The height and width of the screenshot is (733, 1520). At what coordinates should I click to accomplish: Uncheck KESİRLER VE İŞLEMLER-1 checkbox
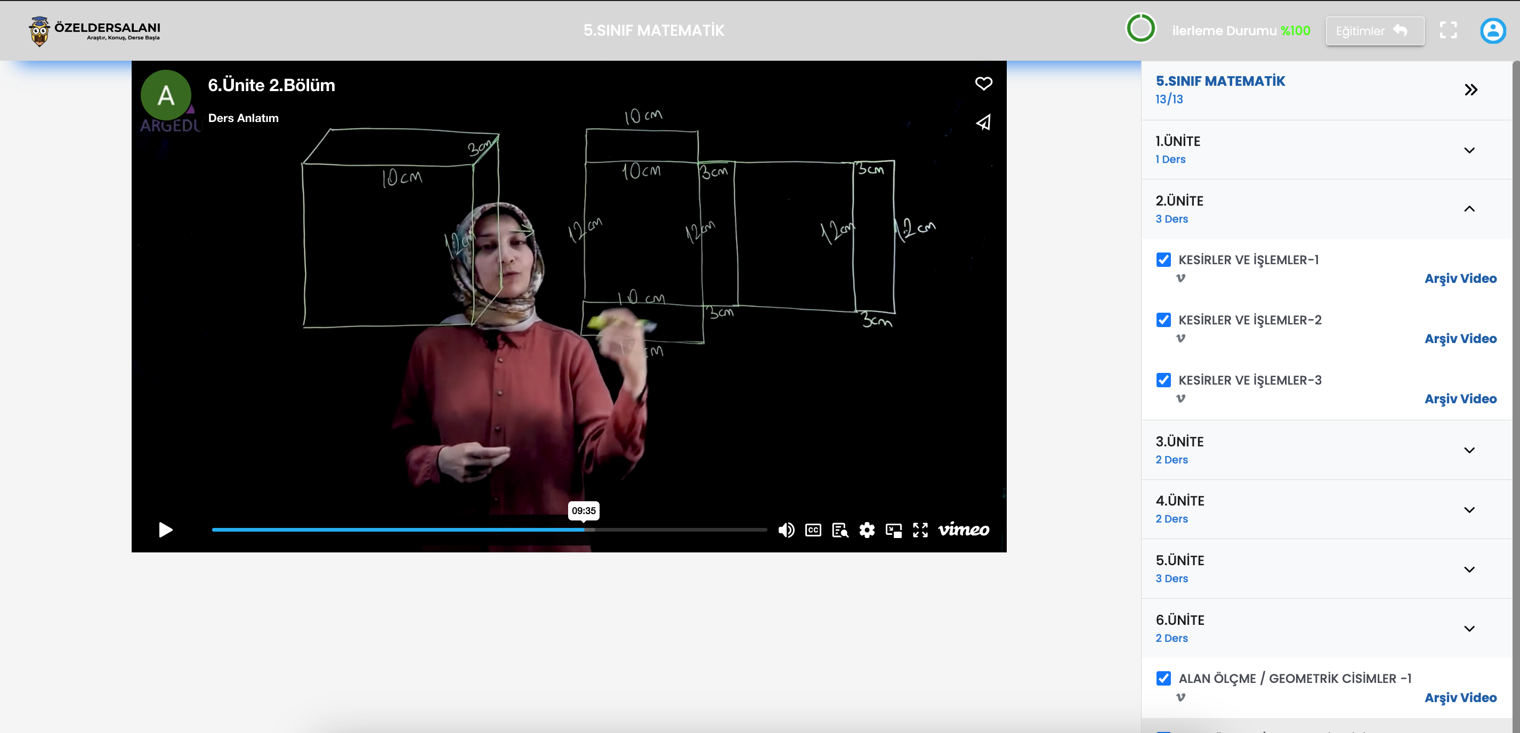click(x=1163, y=259)
